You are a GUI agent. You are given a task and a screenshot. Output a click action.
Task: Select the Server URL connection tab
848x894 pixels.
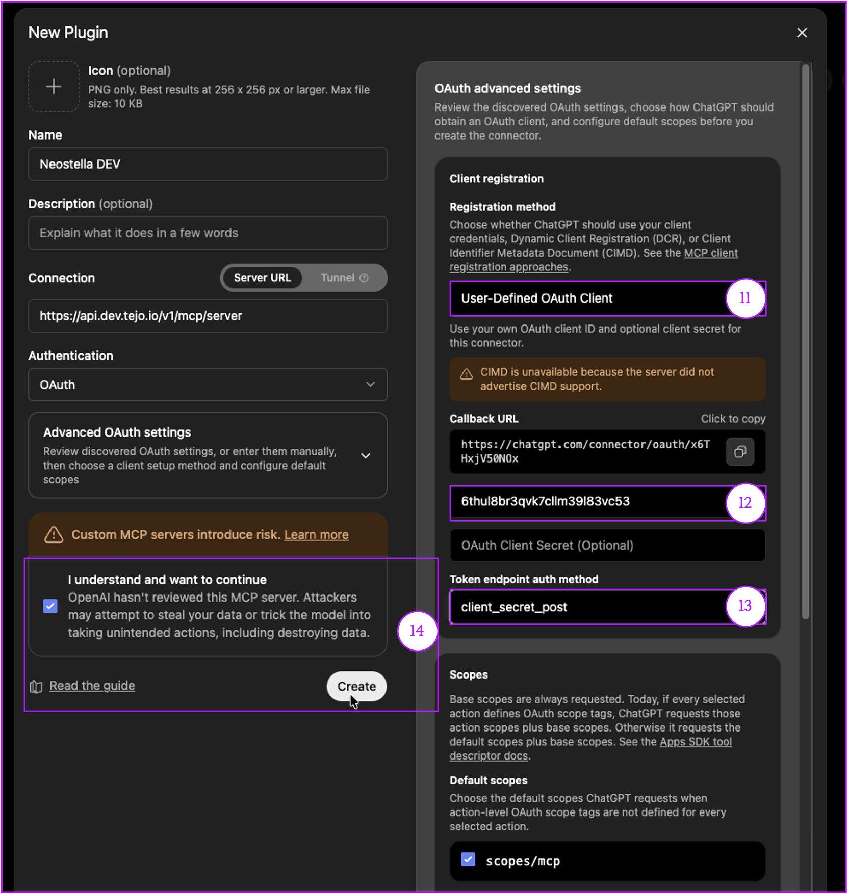(262, 278)
